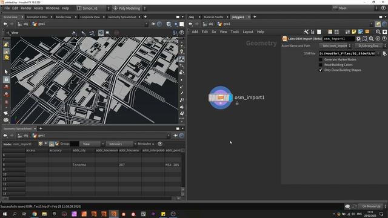
Task: Open the File menu
Action: 7,8
